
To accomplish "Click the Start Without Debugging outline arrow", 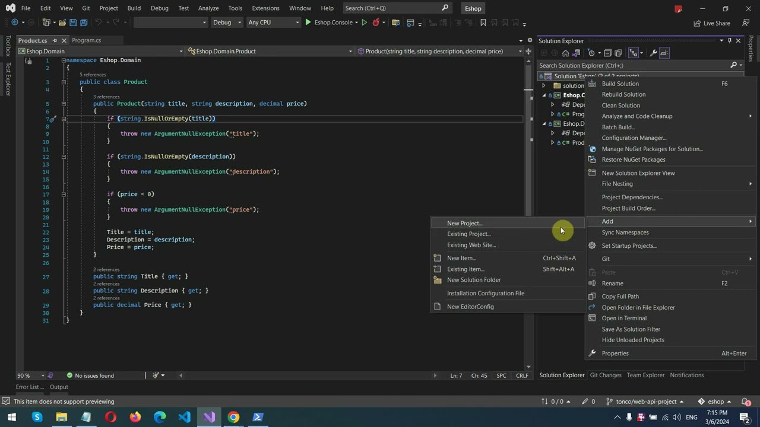I will 365,23.
